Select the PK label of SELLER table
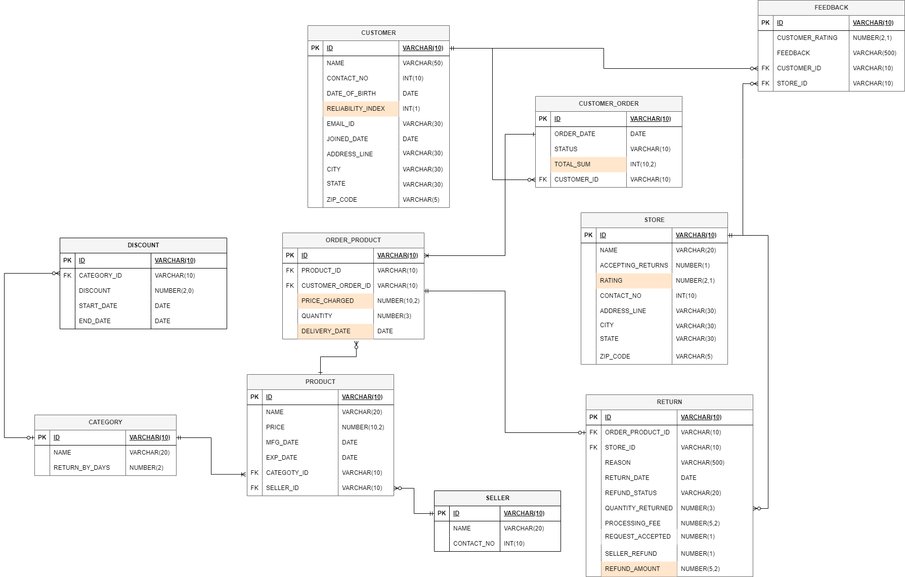The height and width of the screenshot is (577, 905). (442, 513)
